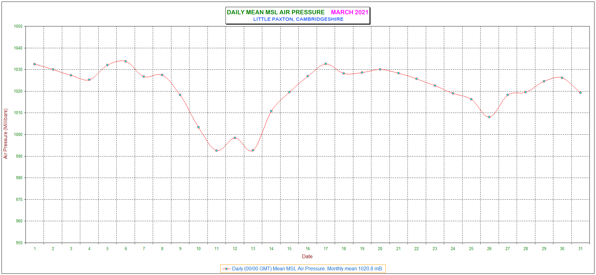The image size is (596, 275).
Task: Click the data point for date 7
Action: (144, 77)
